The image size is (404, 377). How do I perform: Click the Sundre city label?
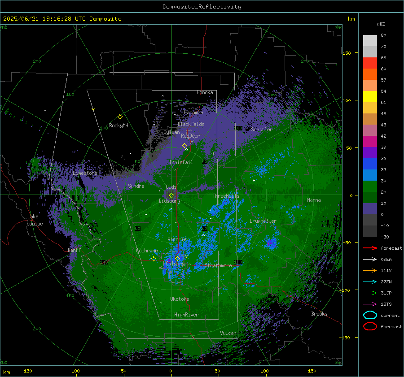pos(136,186)
